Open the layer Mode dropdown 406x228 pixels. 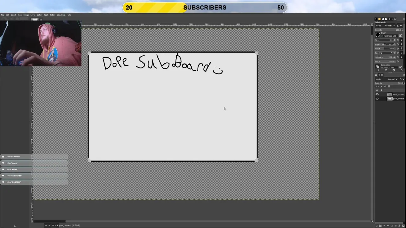[386, 79]
